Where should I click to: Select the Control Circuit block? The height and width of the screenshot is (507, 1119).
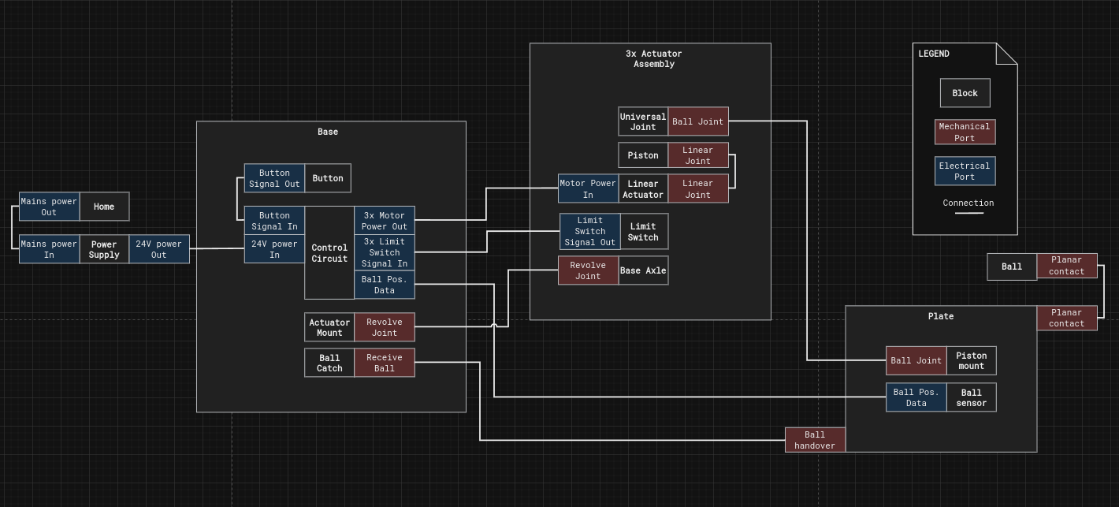point(329,253)
